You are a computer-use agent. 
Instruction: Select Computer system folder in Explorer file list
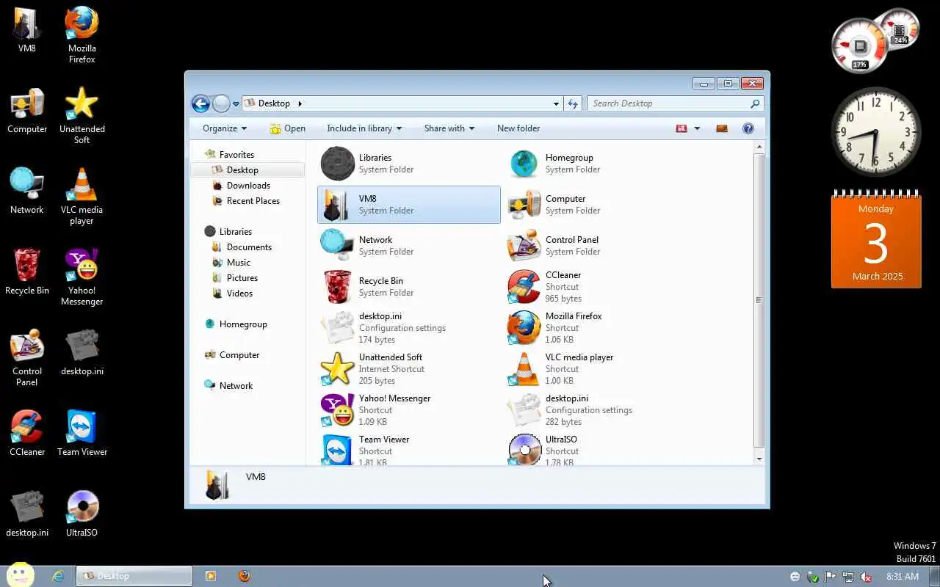[x=595, y=205]
